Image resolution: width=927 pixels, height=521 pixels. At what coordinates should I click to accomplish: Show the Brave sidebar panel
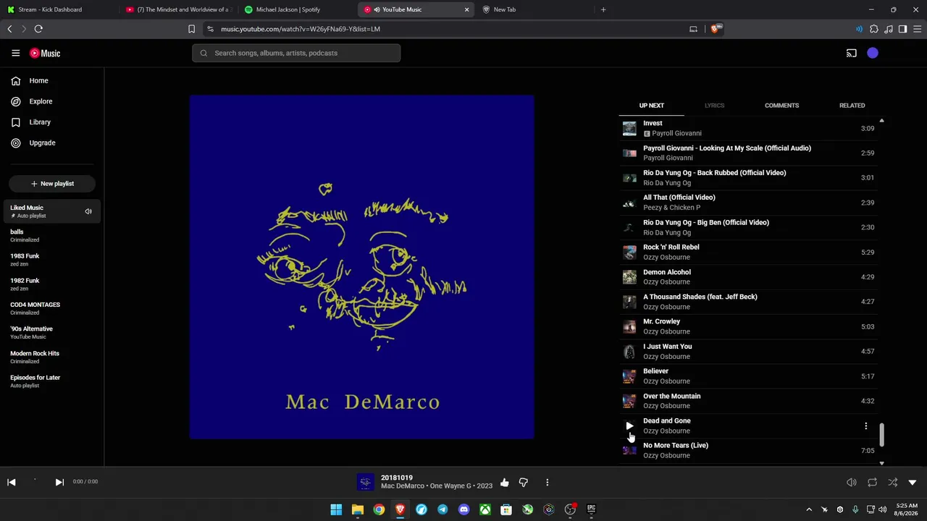[902, 29]
